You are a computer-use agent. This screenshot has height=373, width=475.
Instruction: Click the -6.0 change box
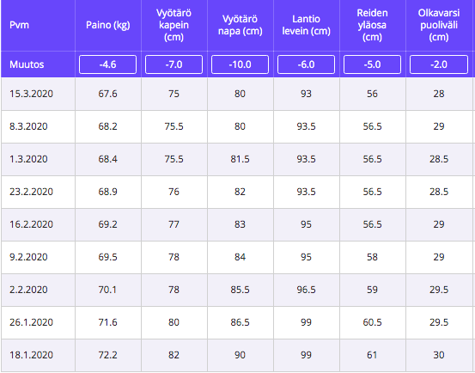point(307,64)
